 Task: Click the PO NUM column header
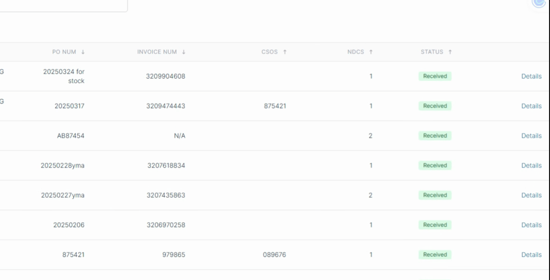(64, 52)
